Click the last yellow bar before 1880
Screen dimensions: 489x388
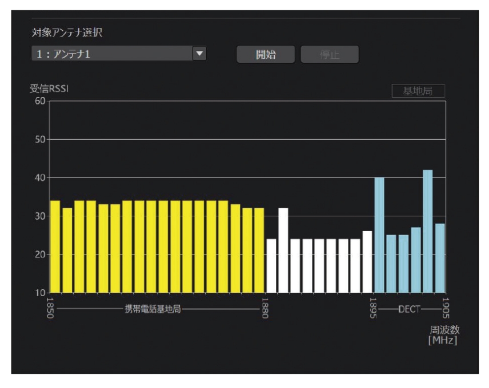(x=259, y=250)
